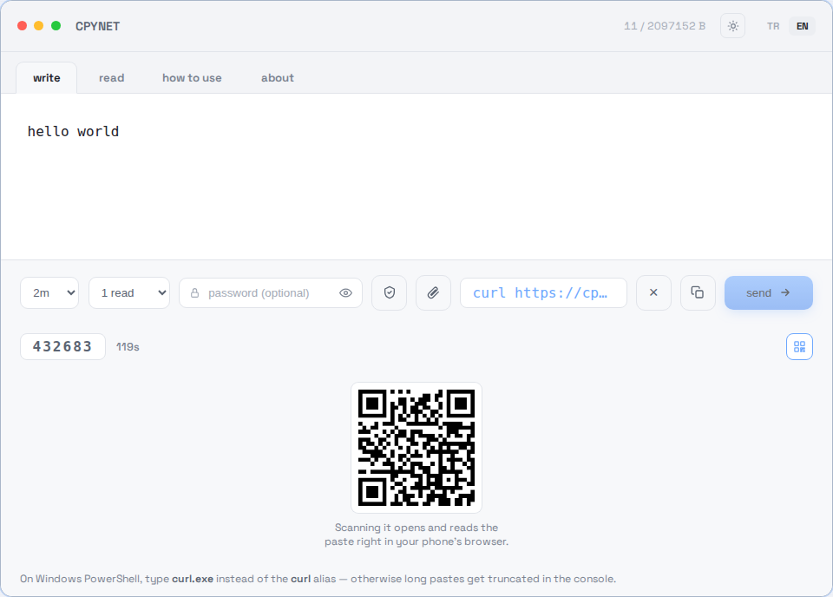This screenshot has height=597, width=833.
Task: Click the 11 / 2097152 B size counter
Action: 665,26
